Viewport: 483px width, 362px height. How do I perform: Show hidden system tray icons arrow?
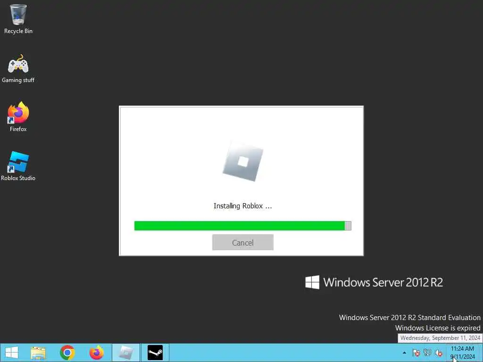pyautogui.click(x=404, y=353)
